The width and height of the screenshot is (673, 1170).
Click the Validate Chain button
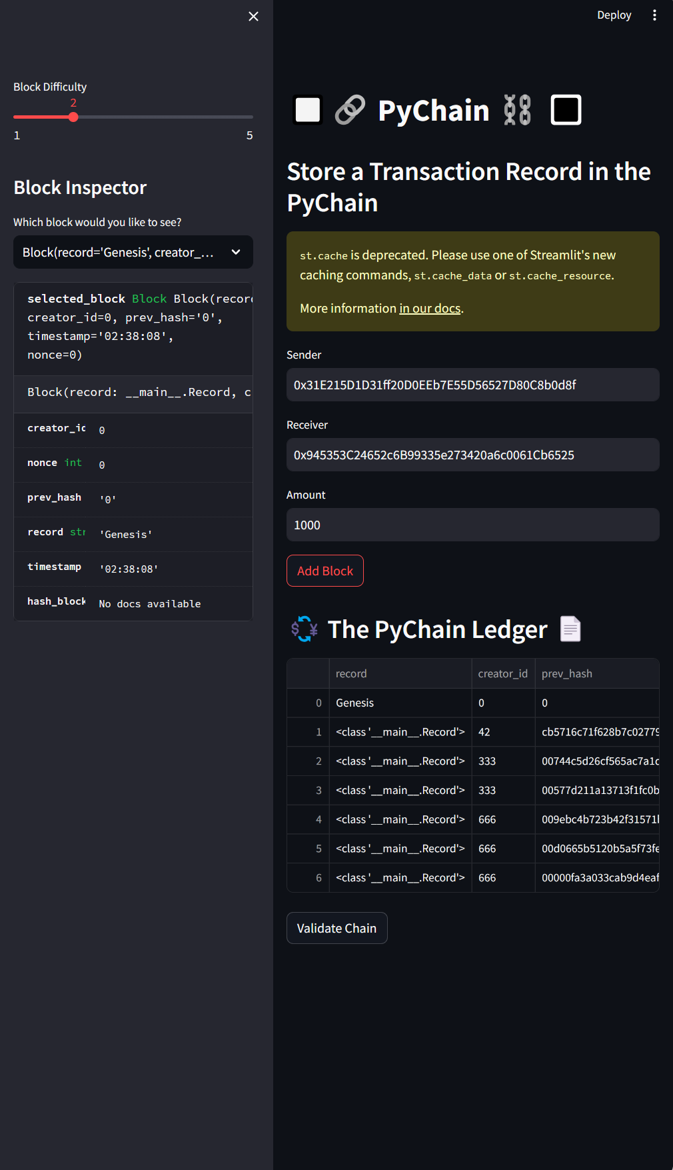(336, 928)
